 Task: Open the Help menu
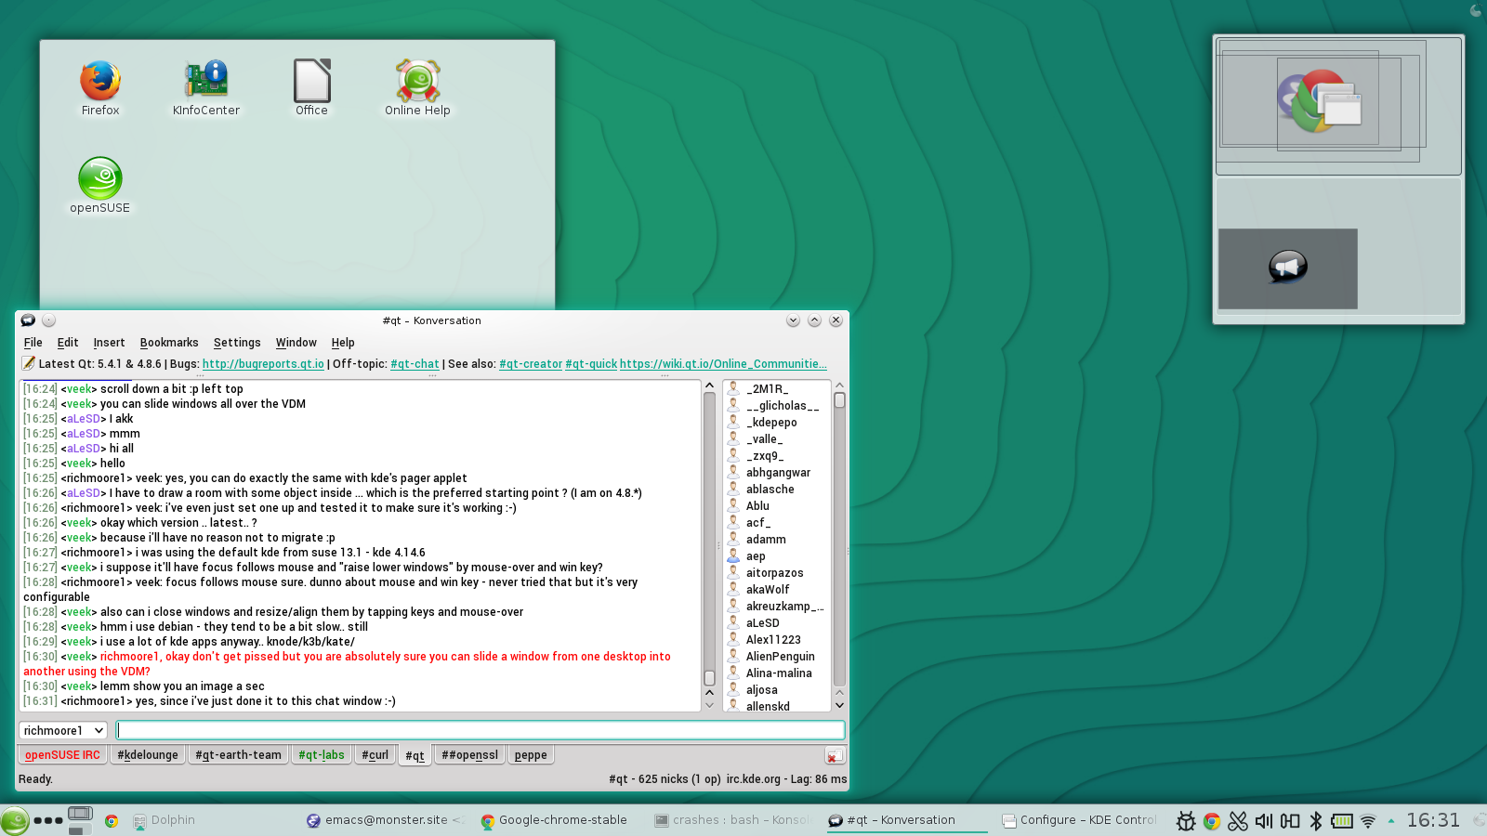(343, 343)
